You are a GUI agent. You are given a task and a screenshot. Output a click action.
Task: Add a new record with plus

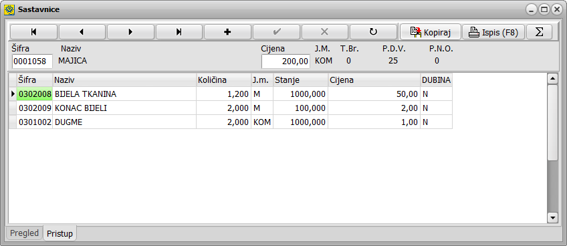(227, 32)
